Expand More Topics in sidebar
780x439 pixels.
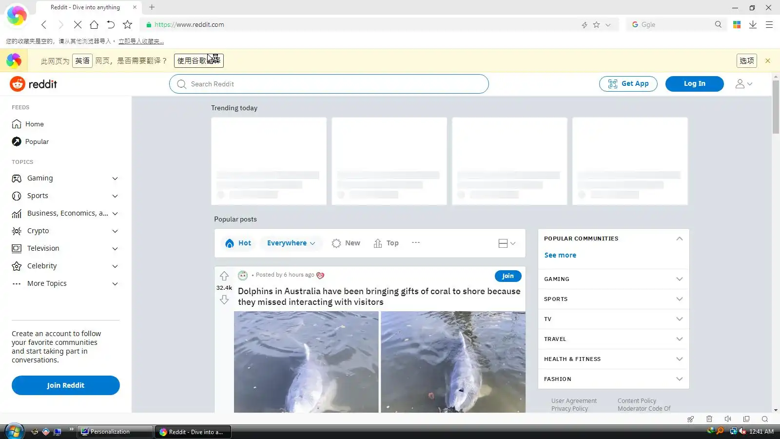coord(115,284)
